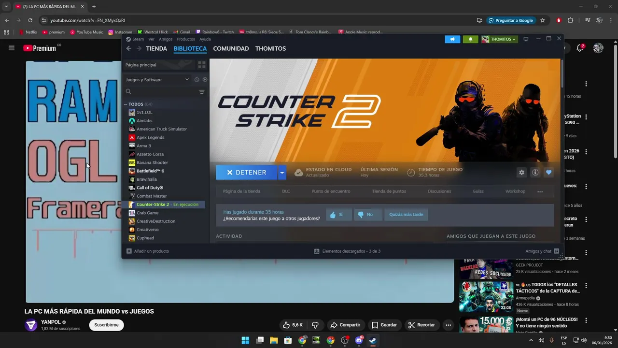The image size is (618, 348).
Task: Open the Workshop link
Action: 515,191
